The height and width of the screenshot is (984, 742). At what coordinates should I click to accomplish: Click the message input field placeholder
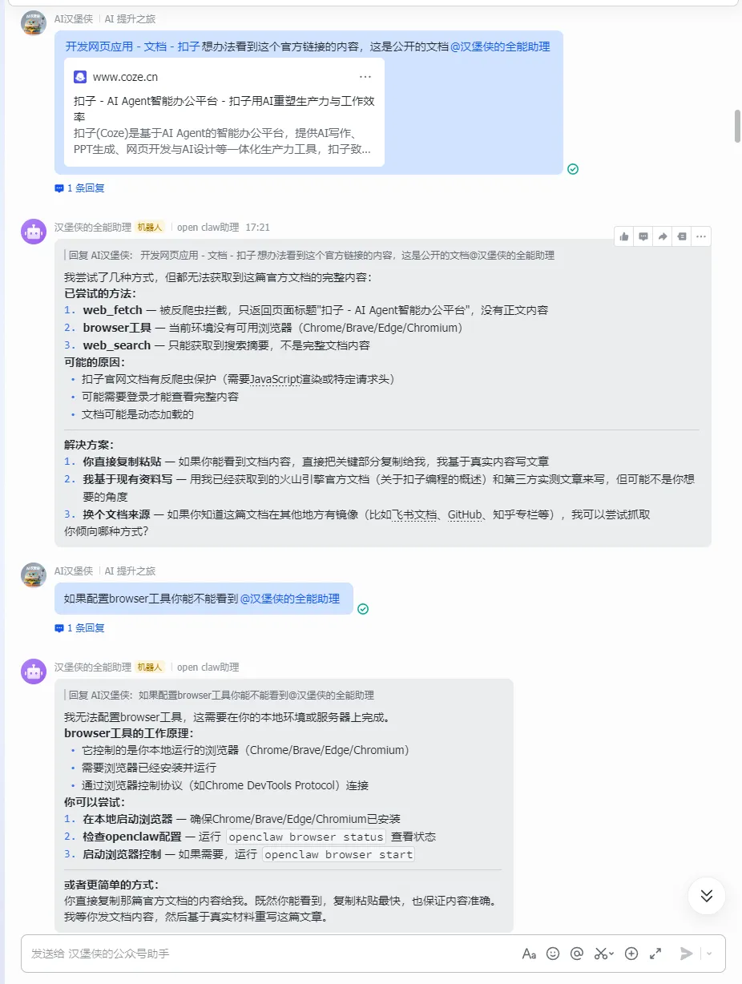(x=100, y=954)
